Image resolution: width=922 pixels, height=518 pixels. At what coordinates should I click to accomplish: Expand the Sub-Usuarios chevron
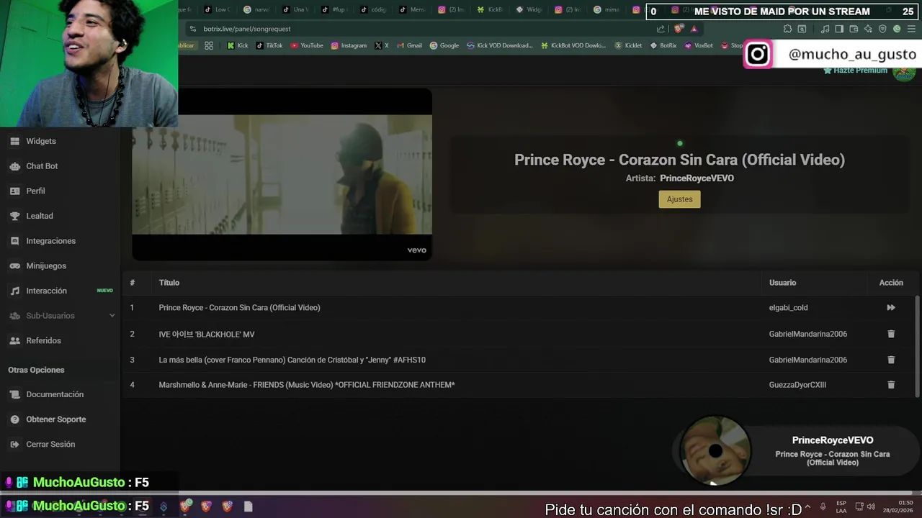(112, 316)
